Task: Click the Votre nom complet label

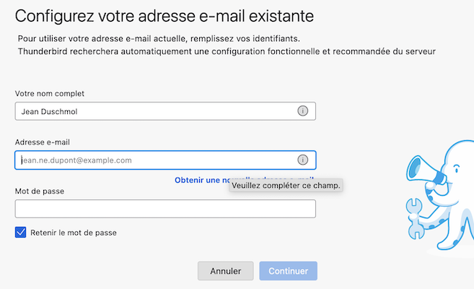Action: pos(50,93)
